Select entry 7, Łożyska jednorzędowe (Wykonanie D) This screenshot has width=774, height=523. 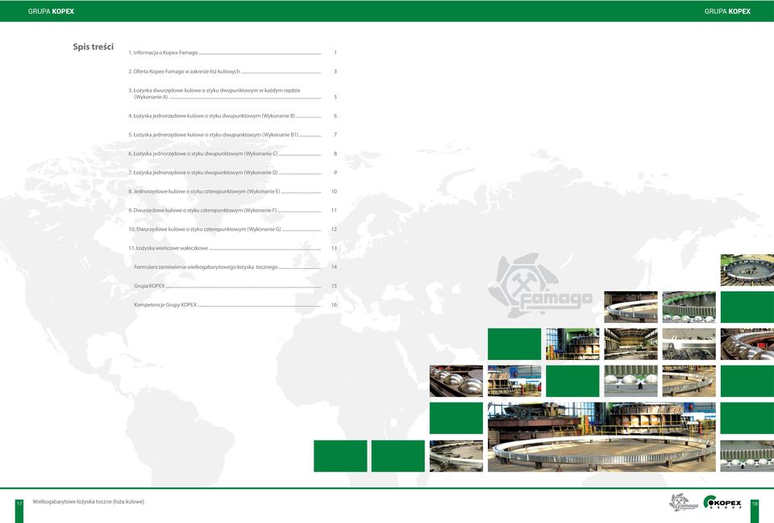pyautogui.click(x=232, y=173)
